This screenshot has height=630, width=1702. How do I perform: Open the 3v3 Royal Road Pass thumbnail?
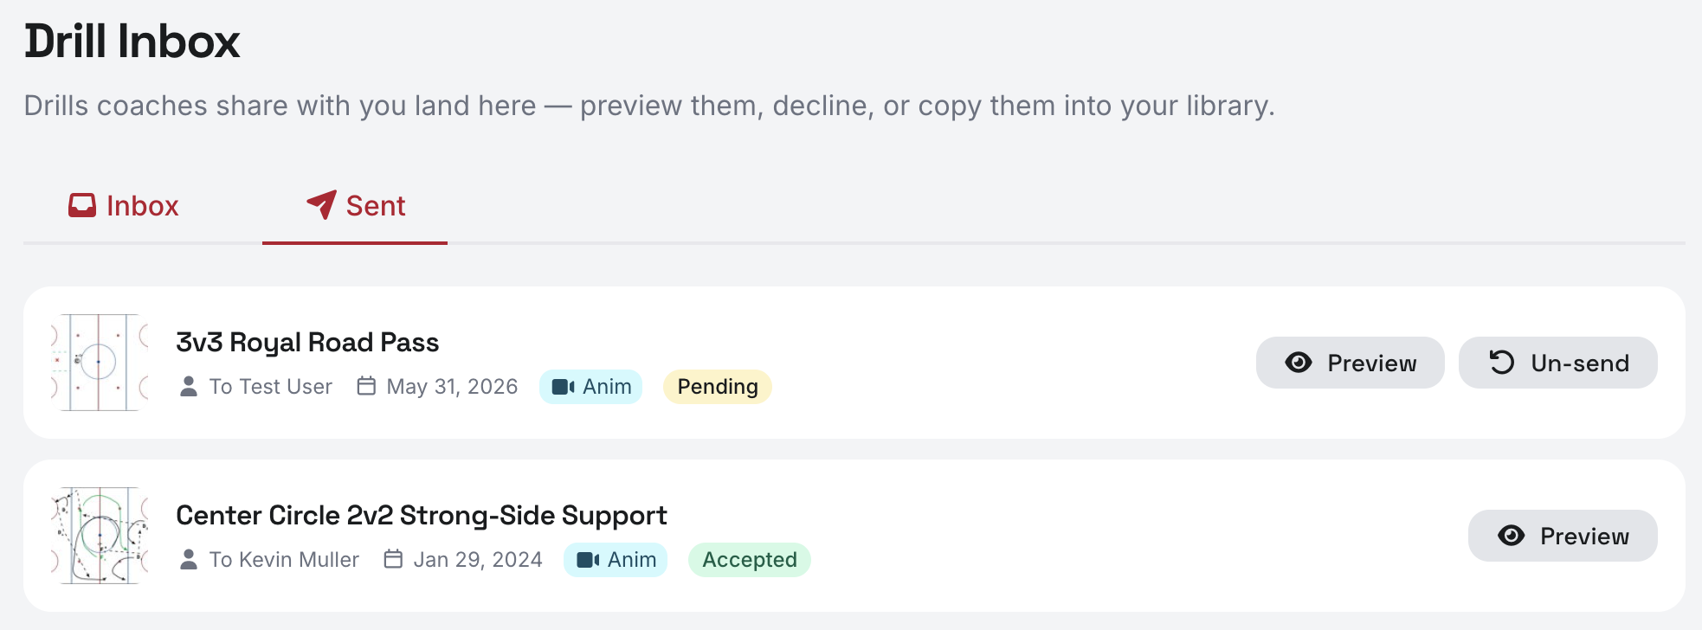point(100,363)
